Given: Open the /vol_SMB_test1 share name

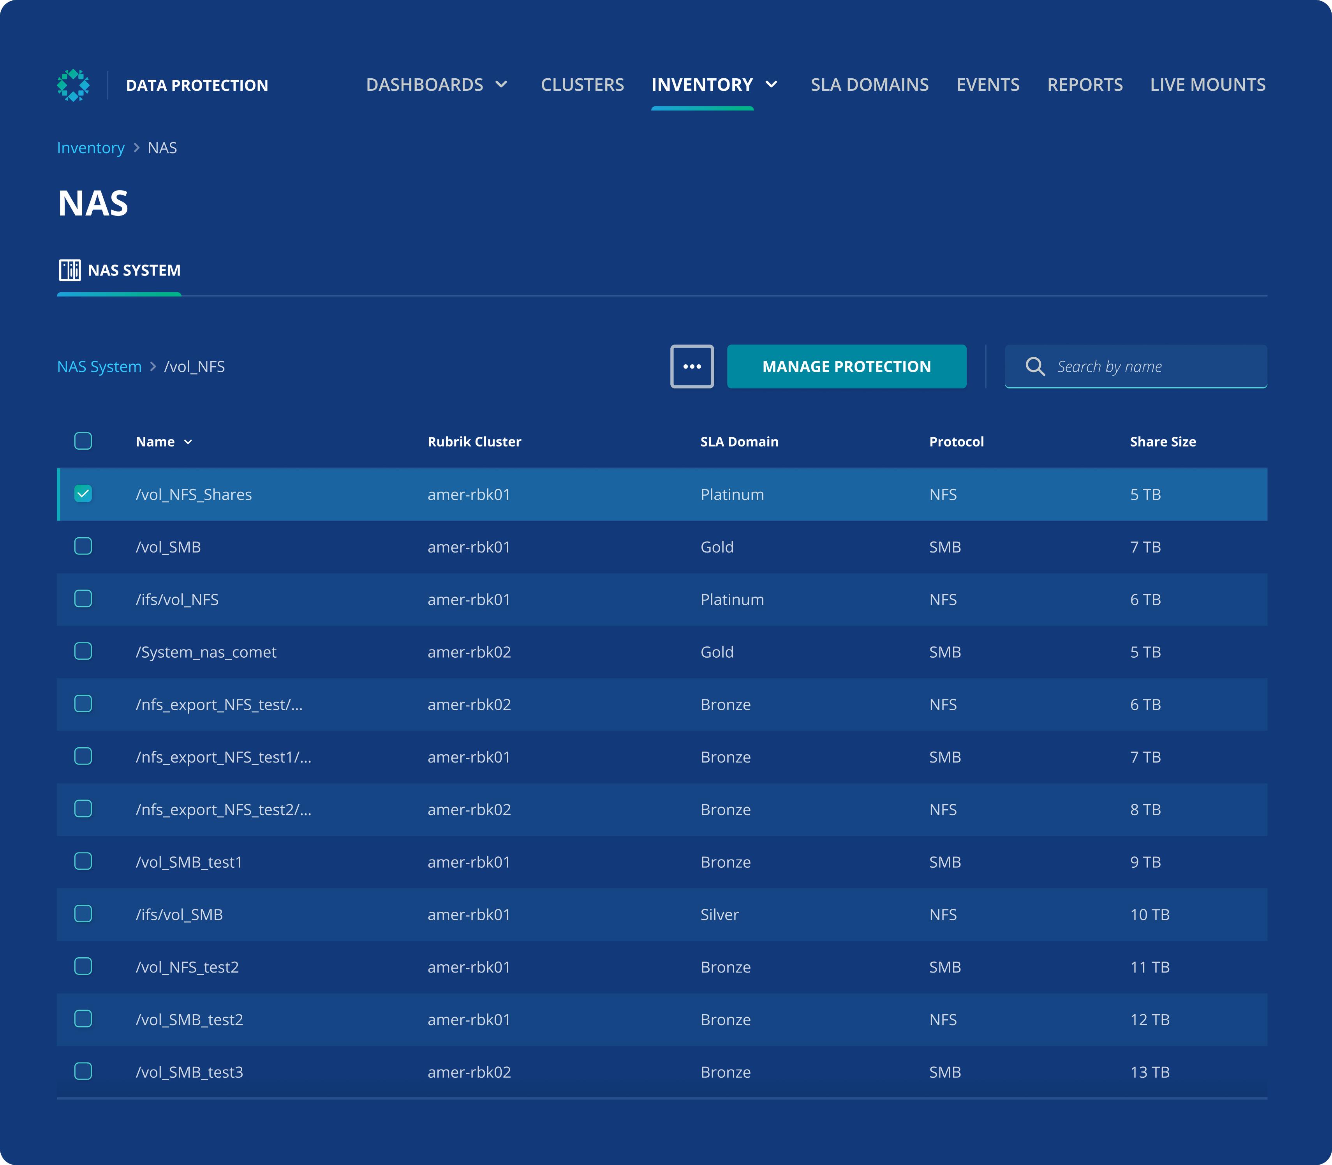Looking at the screenshot, I should (189, 862).
